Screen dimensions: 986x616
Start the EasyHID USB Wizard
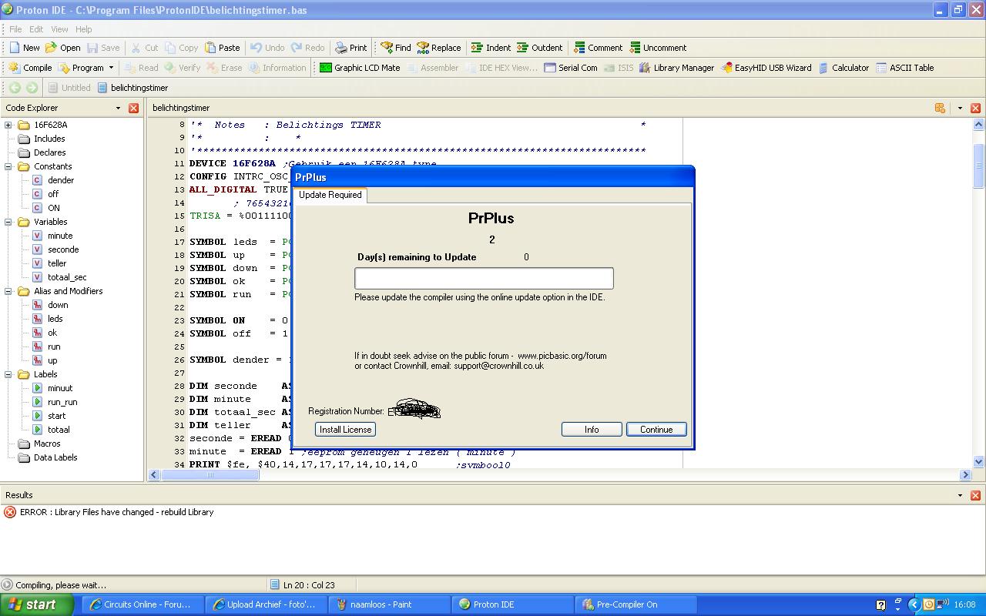point(766,68)
